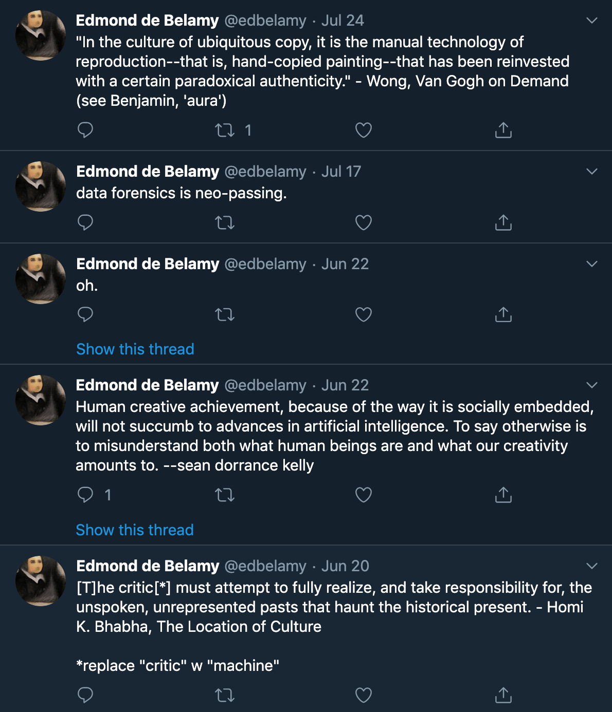This screenshot has width=612, height=712.
Task: Retweet the Homi K. Bhabha quote tweet
Action: 225,695
